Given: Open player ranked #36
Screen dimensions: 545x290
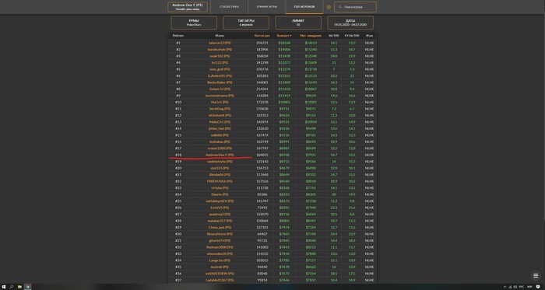Looking at the screenshot, I should (x=220, y=274).
